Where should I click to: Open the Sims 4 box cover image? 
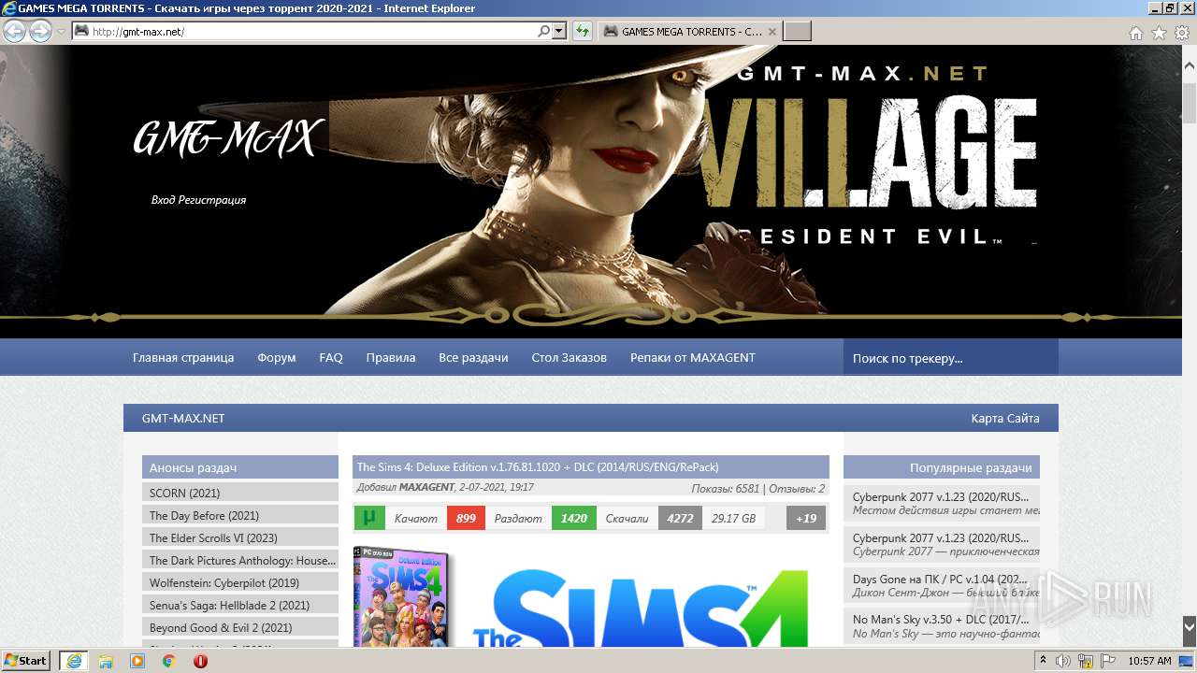point(401,596)
